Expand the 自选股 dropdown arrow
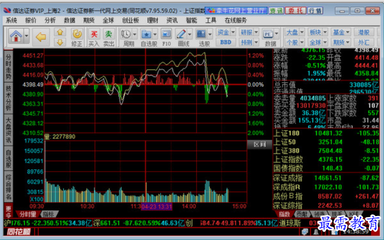The image size is (384, 240). 155,34
